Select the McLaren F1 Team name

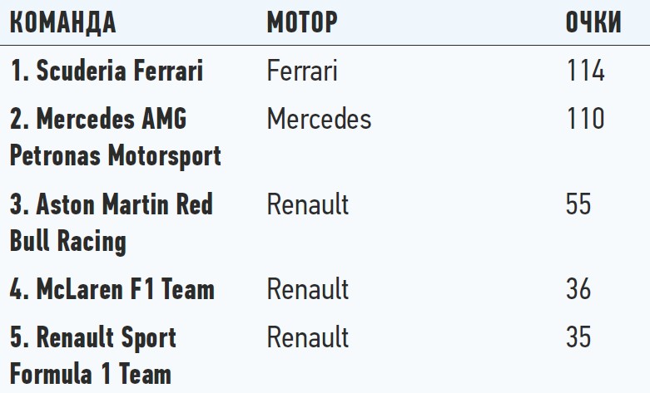point(112,289)
